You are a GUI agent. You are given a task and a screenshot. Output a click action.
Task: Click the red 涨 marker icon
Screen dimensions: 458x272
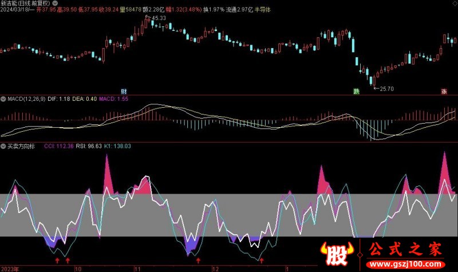[x=443, y=91]
